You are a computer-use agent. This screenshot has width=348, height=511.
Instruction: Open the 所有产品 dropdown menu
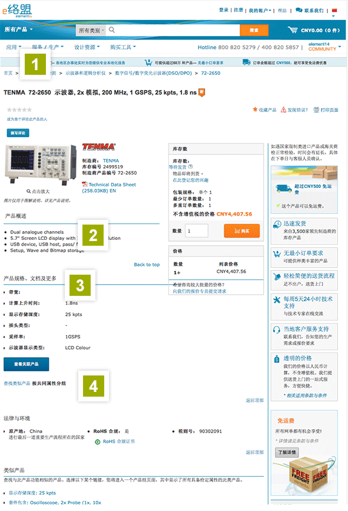(x=19, y=29)
